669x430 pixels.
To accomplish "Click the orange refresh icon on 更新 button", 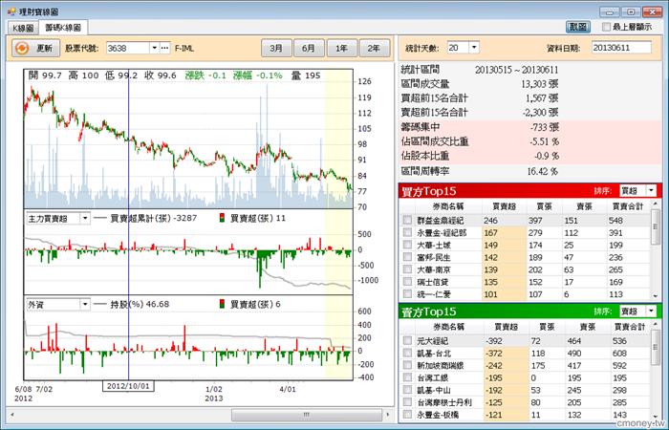I will click(x=22, y=48).
